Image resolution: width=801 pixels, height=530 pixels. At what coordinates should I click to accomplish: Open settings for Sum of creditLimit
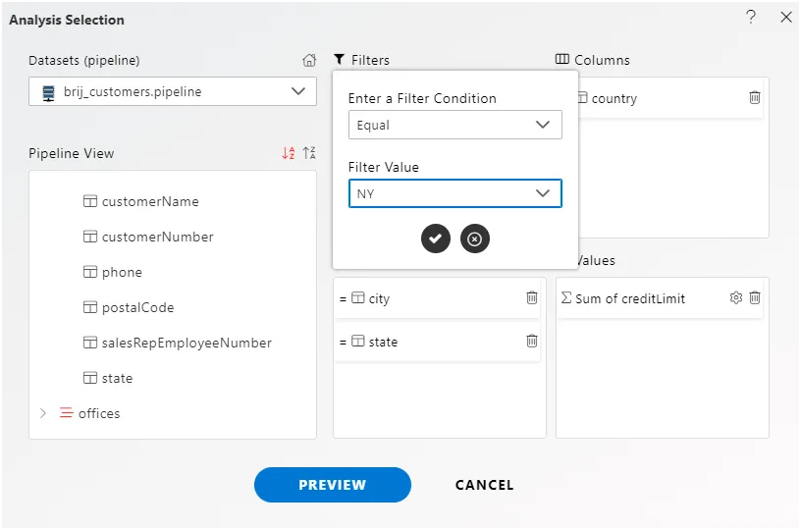pyautogui.click(x=736, y=298)
